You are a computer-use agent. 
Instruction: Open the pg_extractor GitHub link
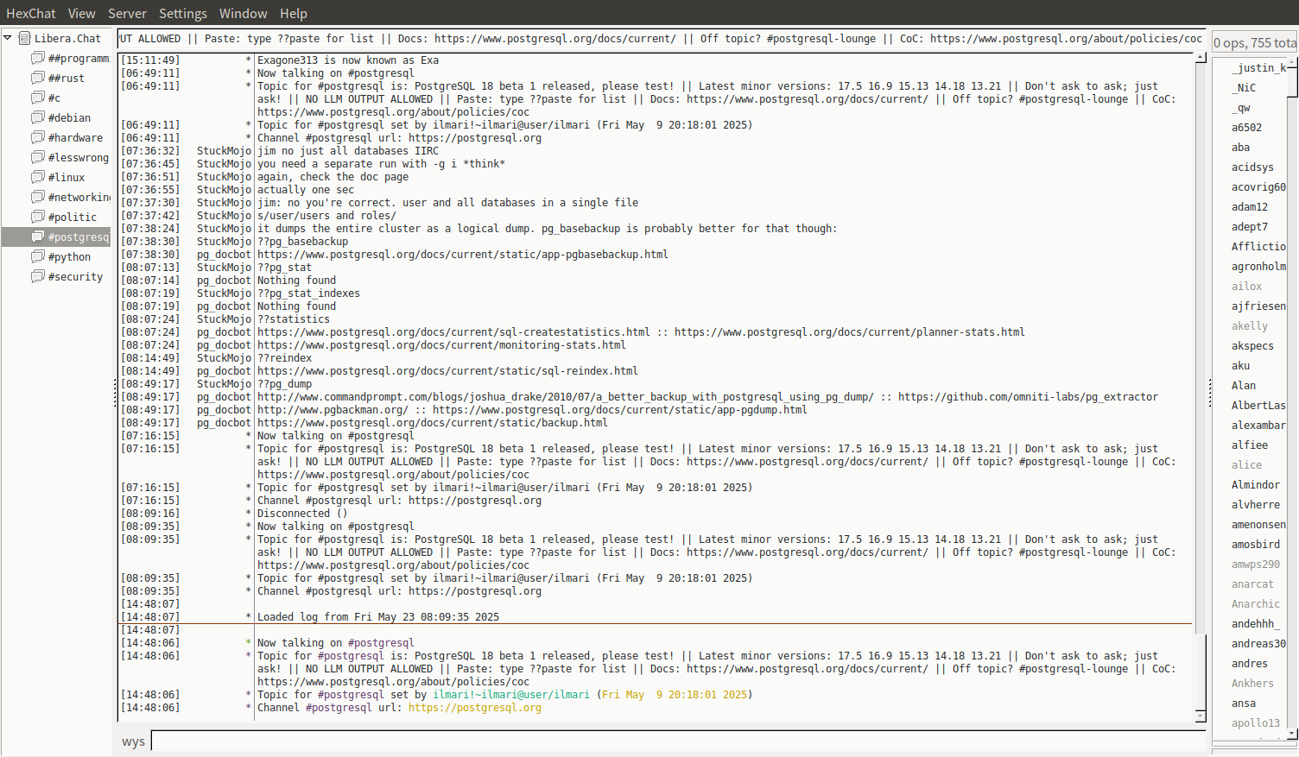click(1028, 397)
